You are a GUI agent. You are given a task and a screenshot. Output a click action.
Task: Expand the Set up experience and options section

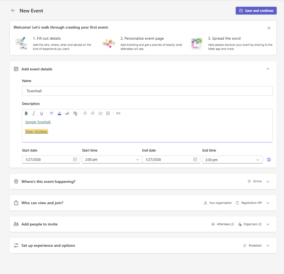[x=268, y=245]
